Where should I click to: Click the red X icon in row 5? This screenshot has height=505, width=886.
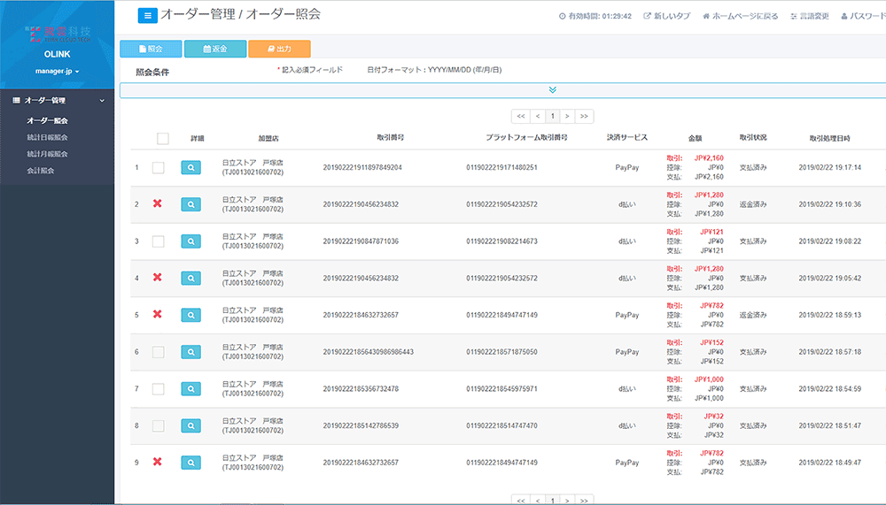[158, 314]
